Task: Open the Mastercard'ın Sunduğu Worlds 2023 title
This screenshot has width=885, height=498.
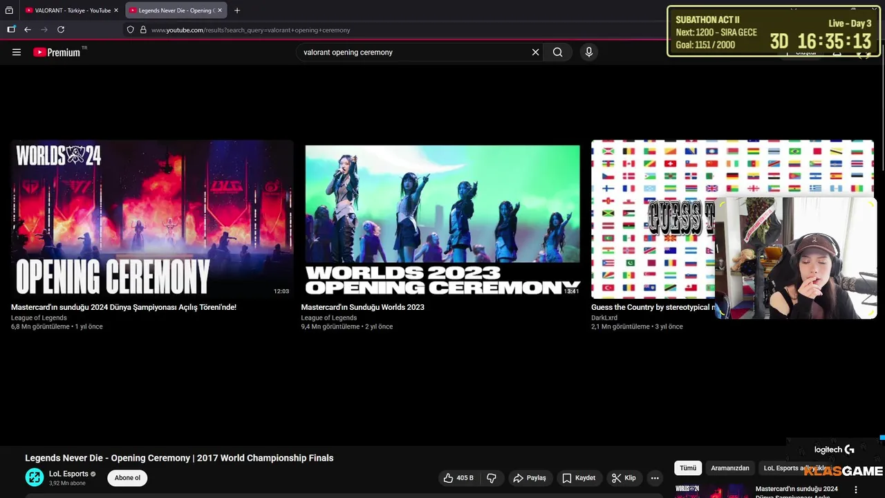Action: point(362,307)
